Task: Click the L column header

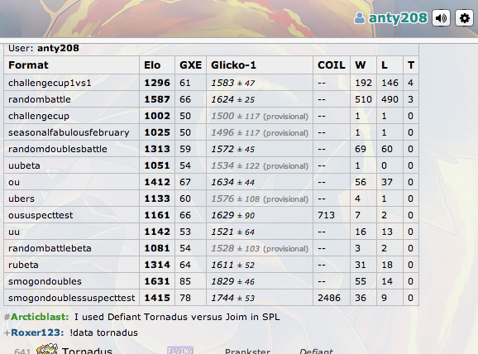Action: click(x=385, y=65)
